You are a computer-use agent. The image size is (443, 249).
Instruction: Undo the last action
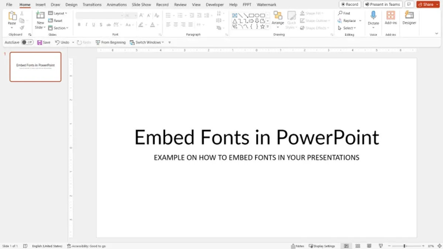pyautogui.click(x=62, y=42)
